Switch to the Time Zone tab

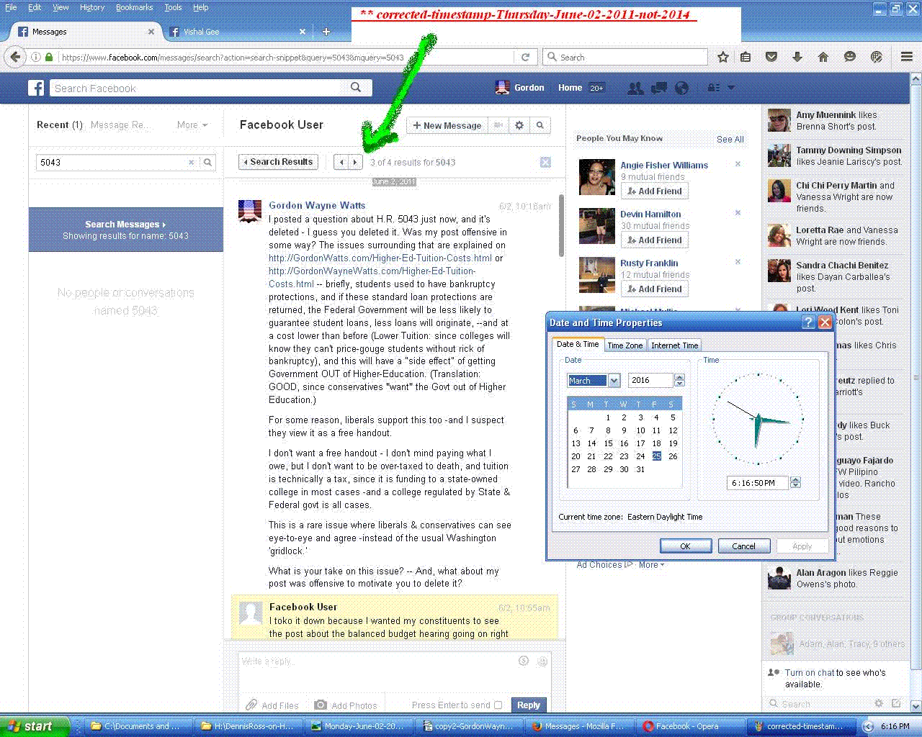tap(625, 345)
